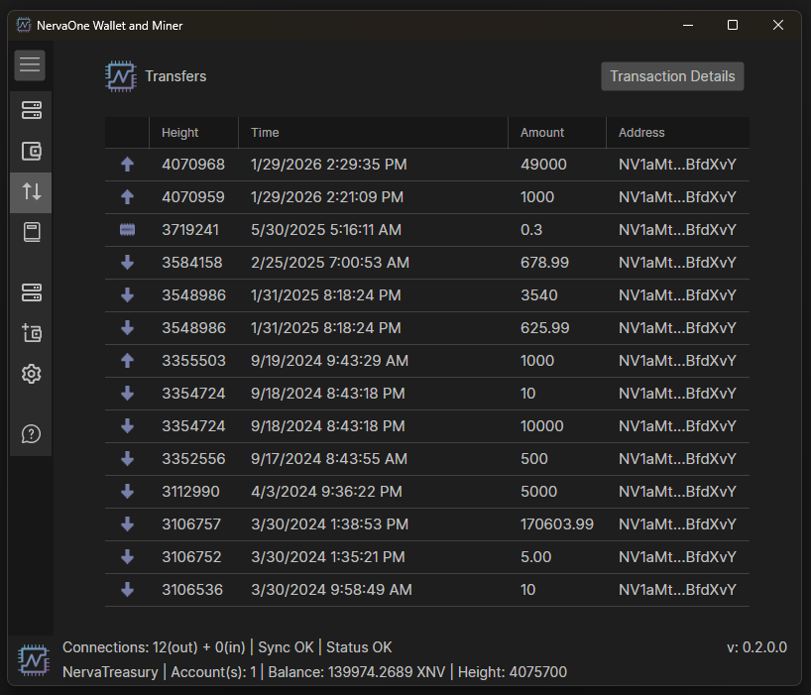This screenshot has width=811, height=695.
Task: Open Daemon Setup from the lower server icon
Action: [31, 292]
